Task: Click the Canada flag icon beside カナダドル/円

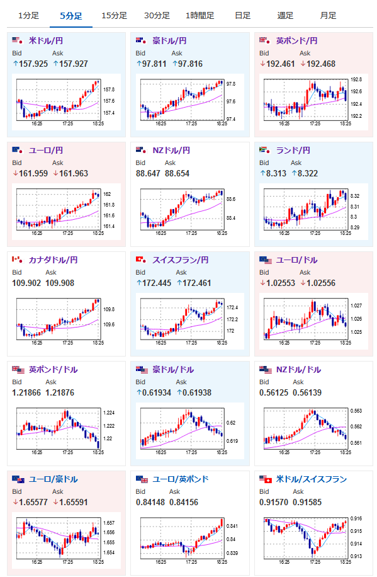Action: (17, 260)
